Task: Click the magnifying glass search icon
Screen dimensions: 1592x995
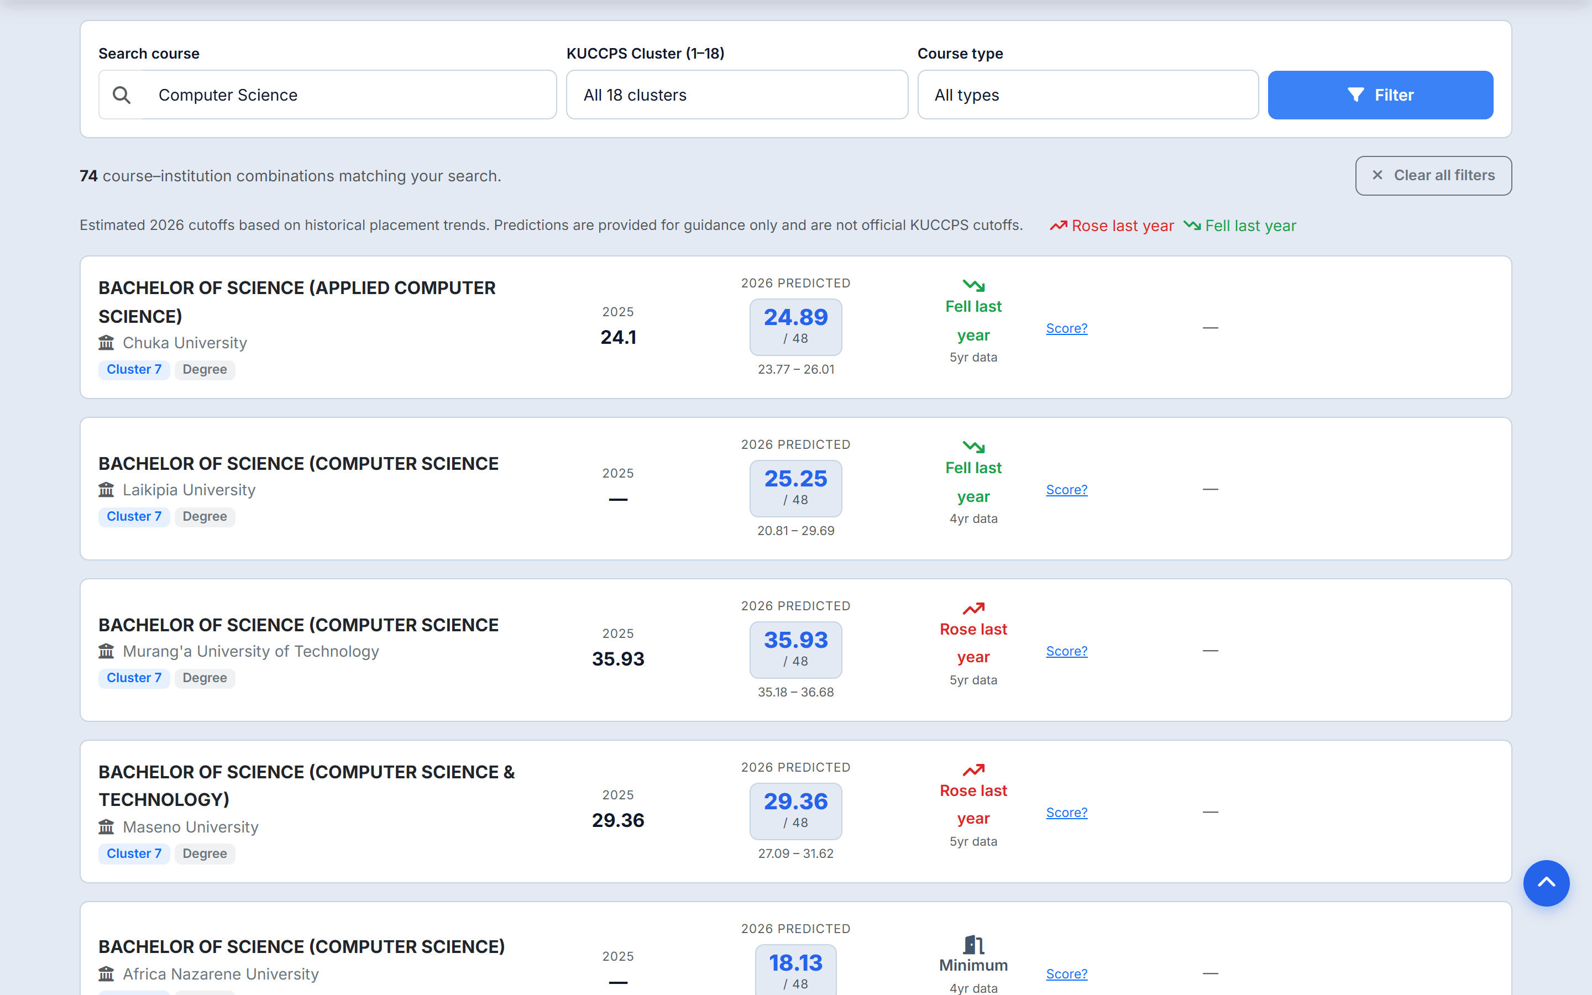Action: pos(122,95)
